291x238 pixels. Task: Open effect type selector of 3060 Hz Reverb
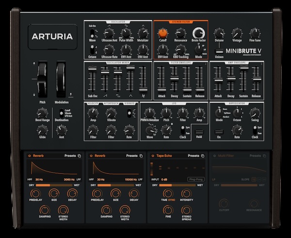pos(38,156)
